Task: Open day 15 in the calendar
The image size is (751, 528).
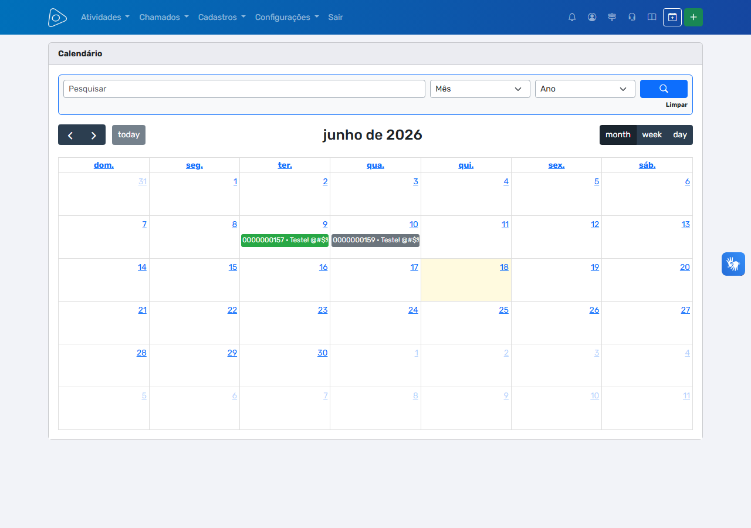Action: [233, 268]
